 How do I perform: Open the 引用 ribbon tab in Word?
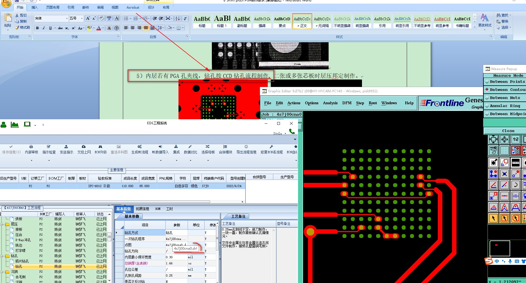(71, 8)
